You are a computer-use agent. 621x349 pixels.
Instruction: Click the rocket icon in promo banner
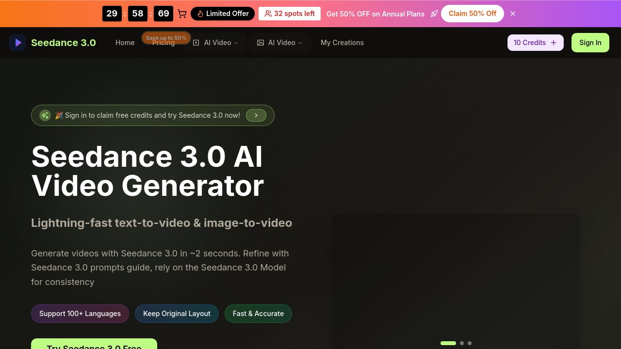tap(434, 14)
